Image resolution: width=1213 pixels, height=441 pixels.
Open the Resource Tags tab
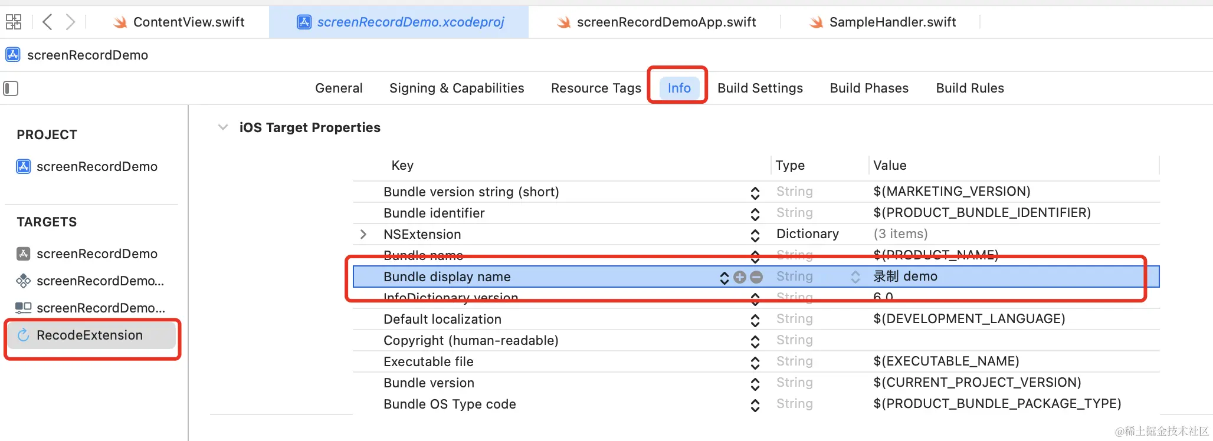point(596,88)
